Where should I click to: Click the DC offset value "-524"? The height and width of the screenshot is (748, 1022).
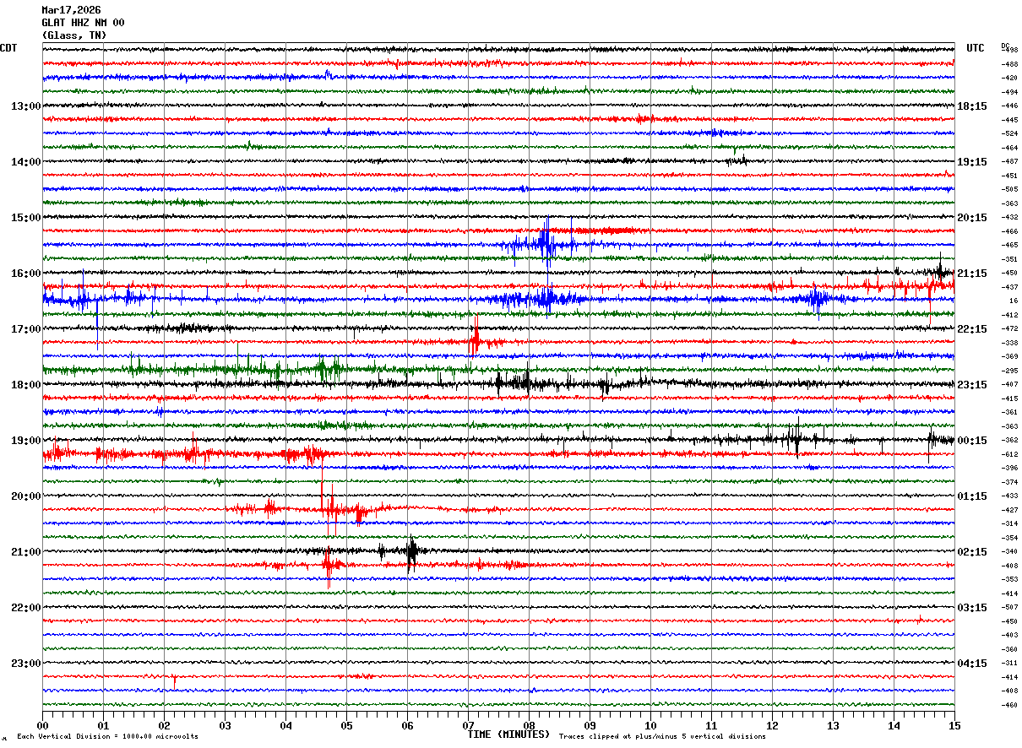[x=1009, y=133]
